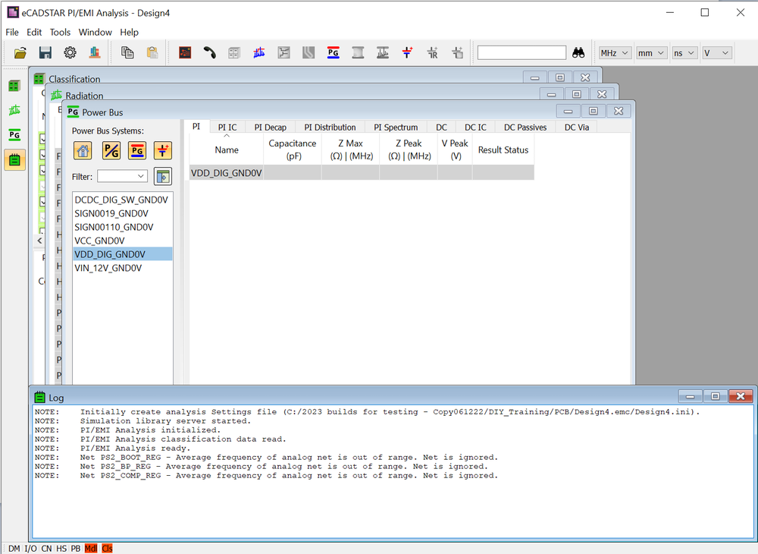Click the Cls indicator in the status bar
758x554 pixels.
click(108, 548)
